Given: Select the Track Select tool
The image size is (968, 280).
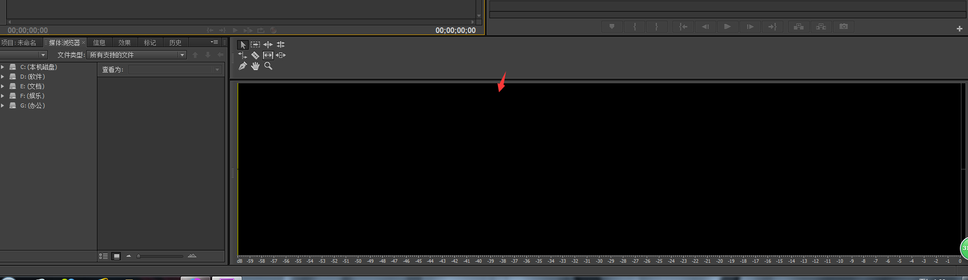Looking at the screenshot, I should 255,45.
